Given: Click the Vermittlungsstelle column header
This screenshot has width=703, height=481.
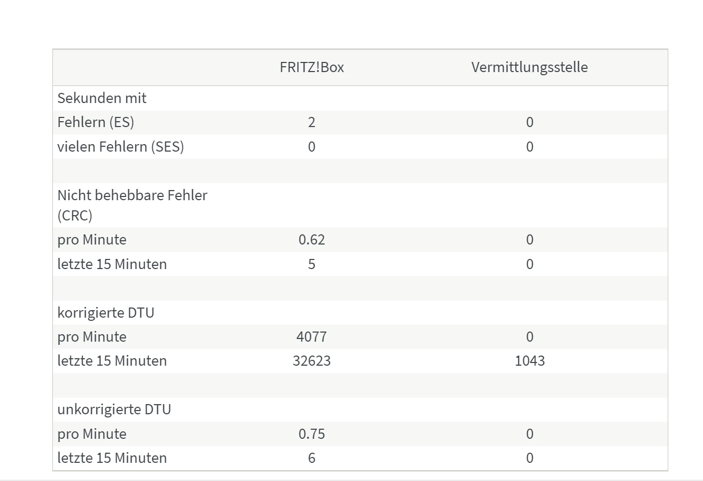Looking at the screenshot, I should click(529, 67).
